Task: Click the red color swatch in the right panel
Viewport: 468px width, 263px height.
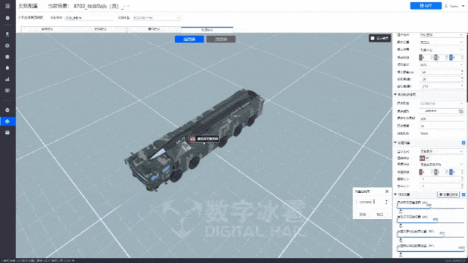Action: pos(422,158)
